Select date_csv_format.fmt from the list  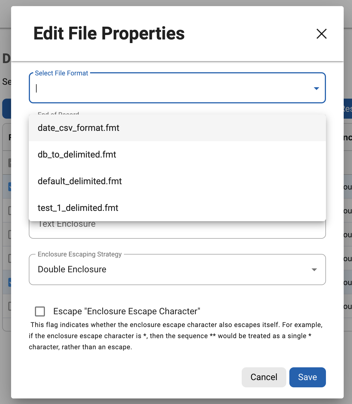[x=78, y=128]
